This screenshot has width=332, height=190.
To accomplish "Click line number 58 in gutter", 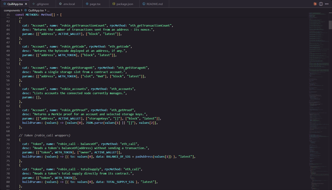I will [8, 89].
